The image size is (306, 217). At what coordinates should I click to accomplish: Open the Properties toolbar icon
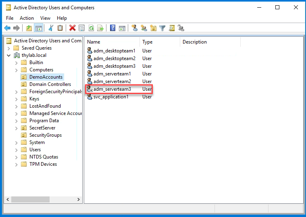tap(82, 28)
